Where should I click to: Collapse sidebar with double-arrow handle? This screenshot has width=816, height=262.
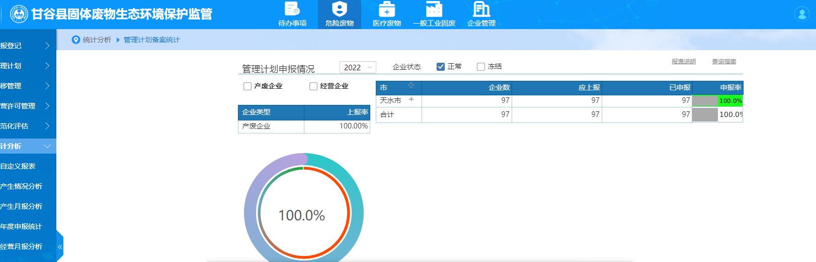[60, 246]
